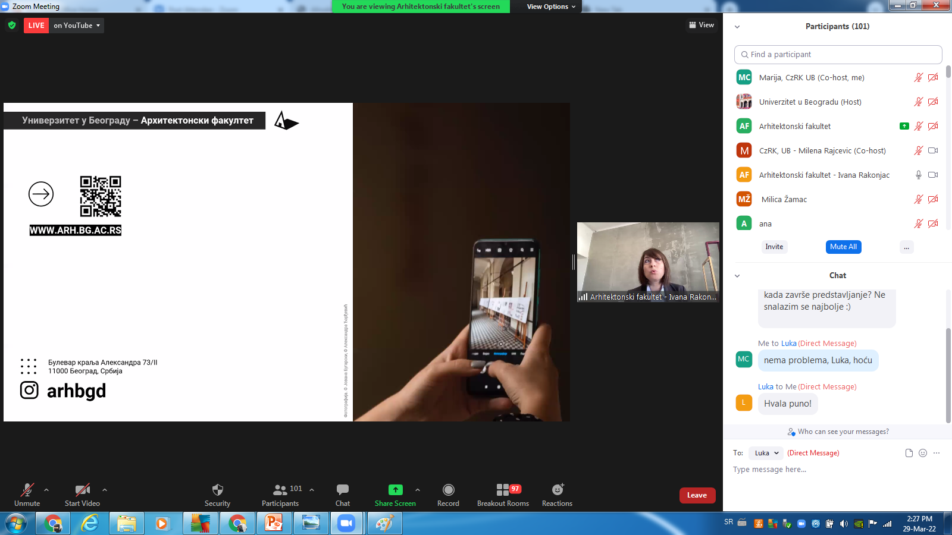Open the Security shield icon
952x535 pixels.
click(x=217, y=490)
